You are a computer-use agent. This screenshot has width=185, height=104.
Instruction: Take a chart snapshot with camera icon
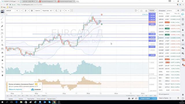pos(129,98)
